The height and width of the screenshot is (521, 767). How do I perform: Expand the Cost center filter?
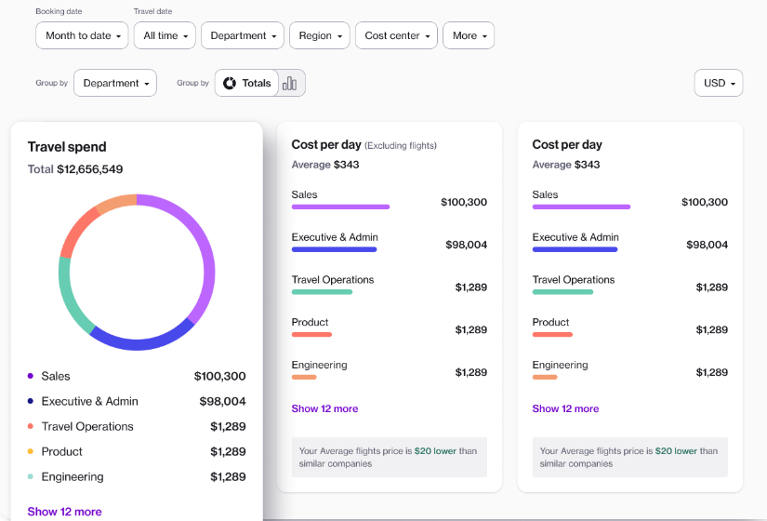point(396,35)
